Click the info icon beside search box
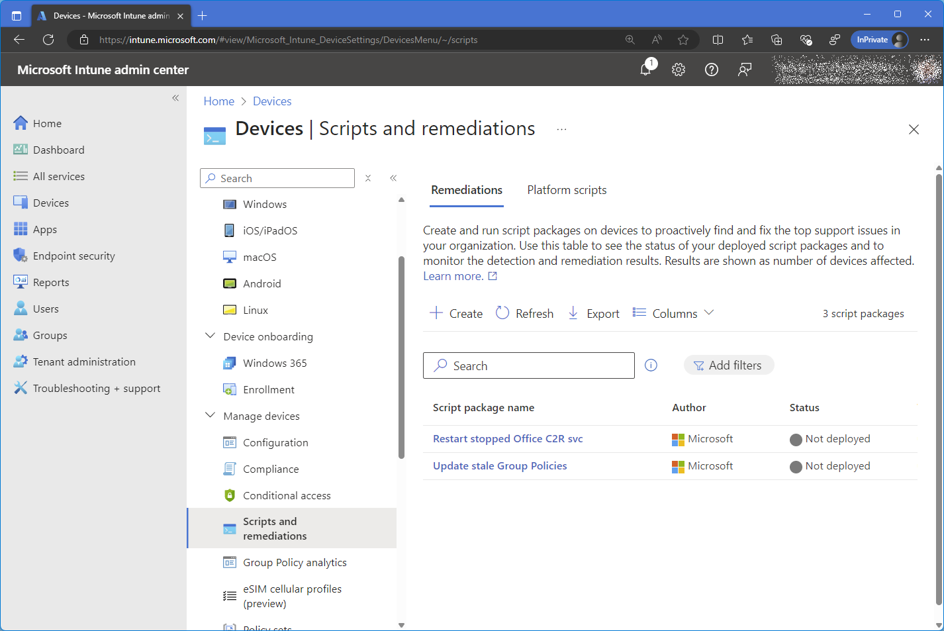The width and height of the screenshot is (944, 631). coord(651,365)
